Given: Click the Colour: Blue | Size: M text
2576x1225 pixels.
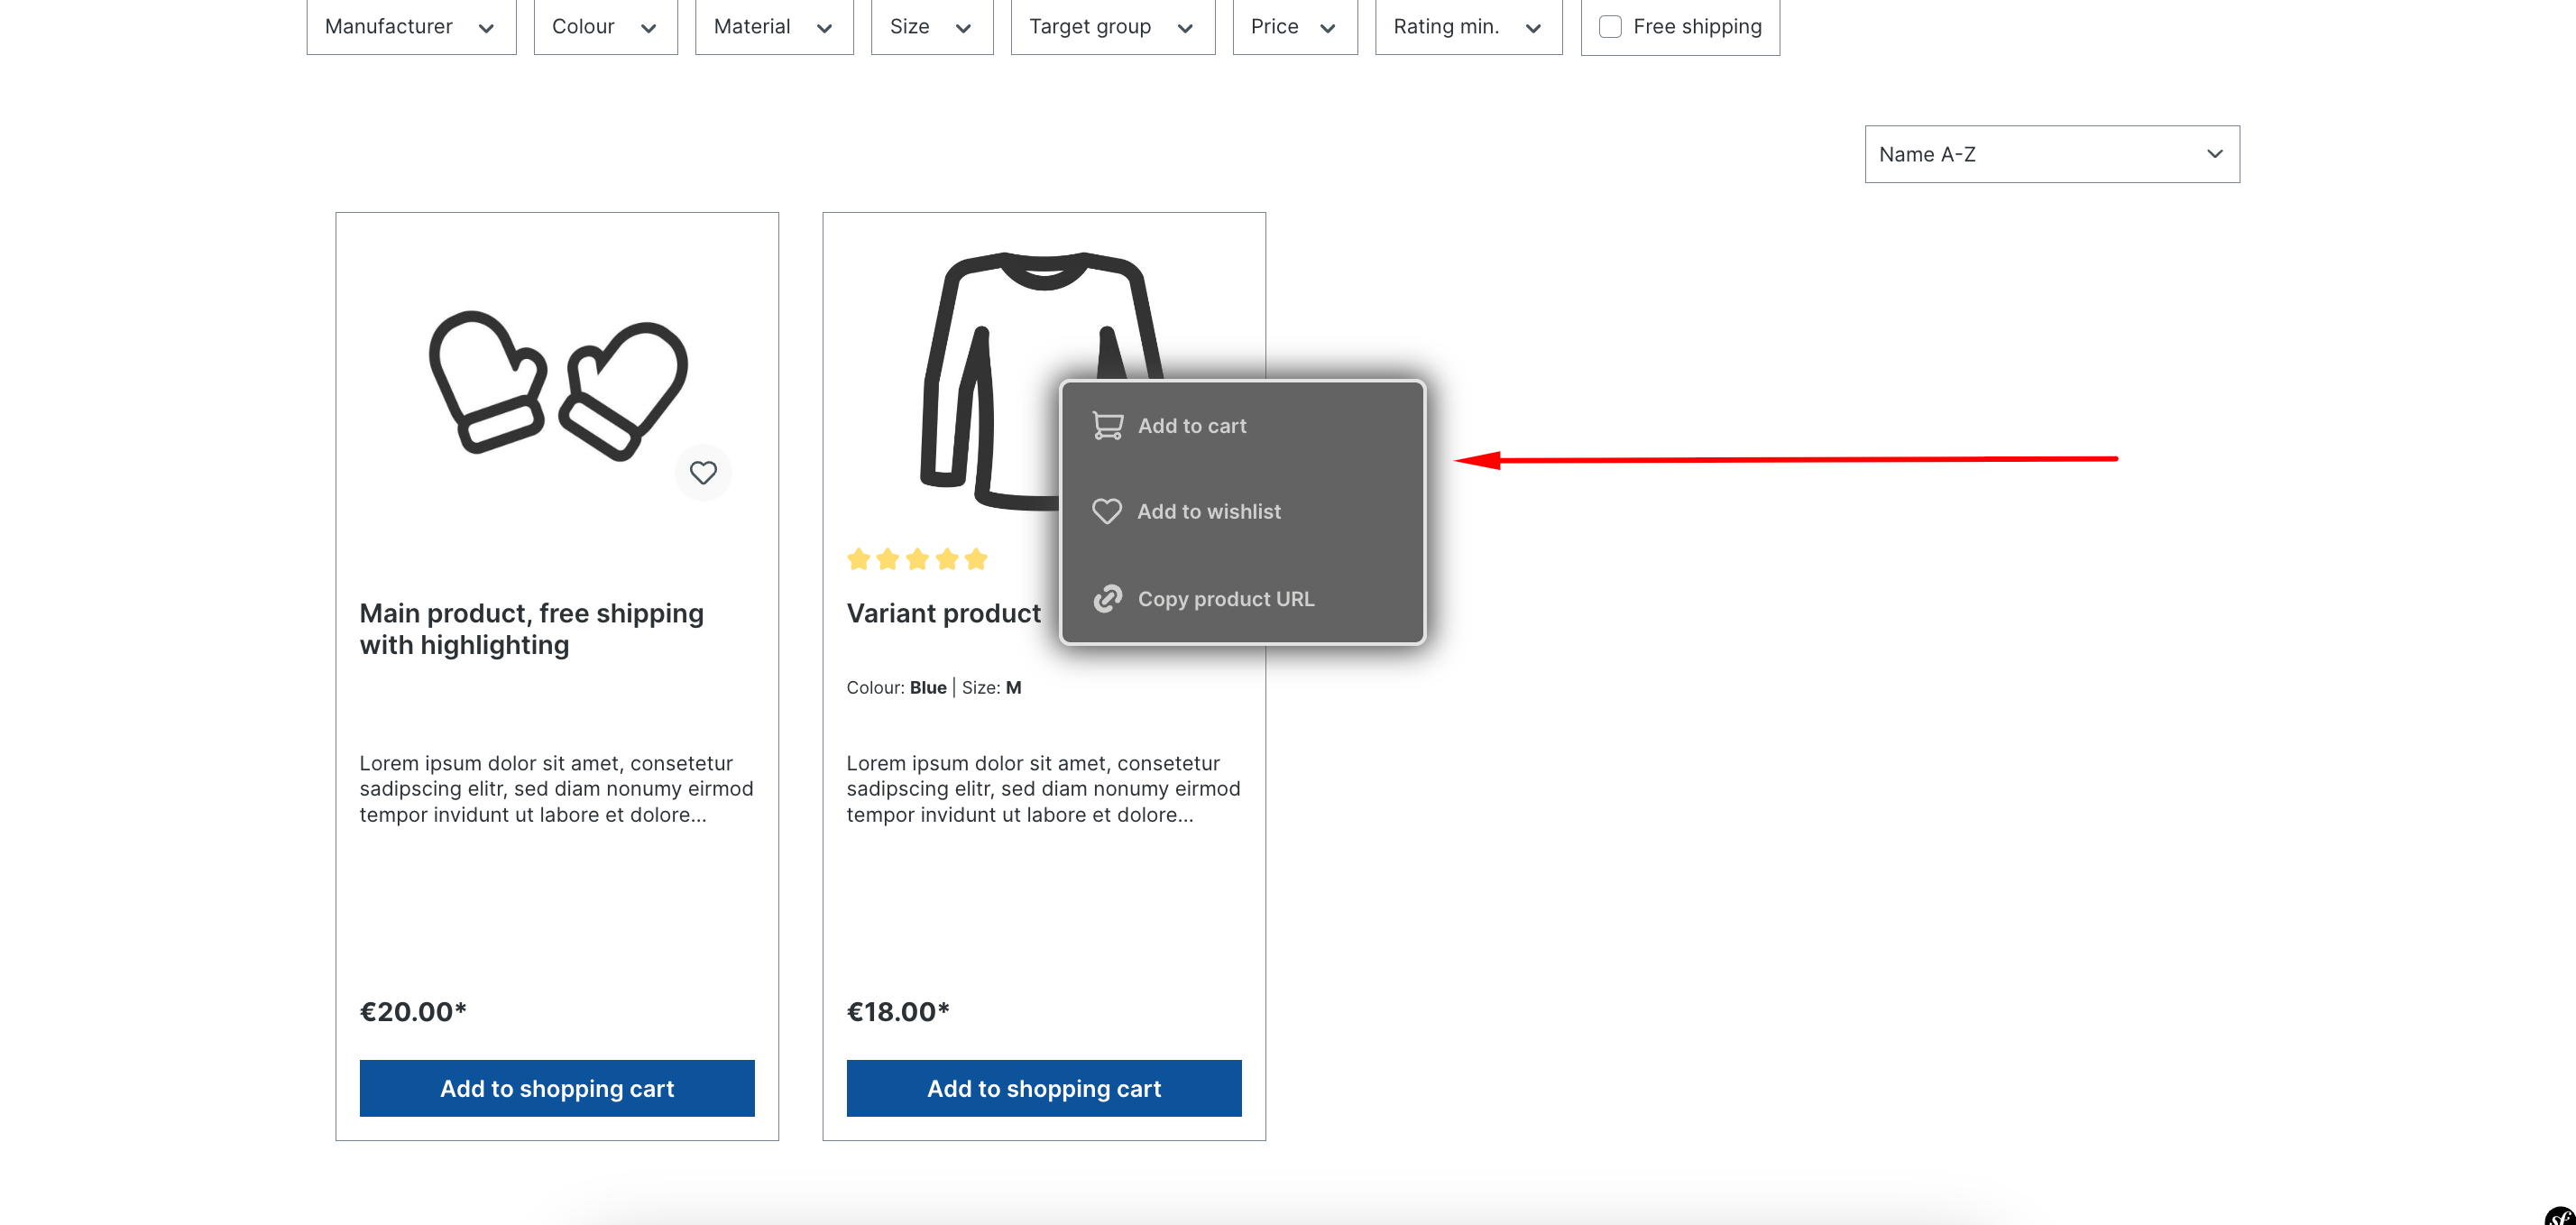Looking at the screenshot, I should [934, 687].
